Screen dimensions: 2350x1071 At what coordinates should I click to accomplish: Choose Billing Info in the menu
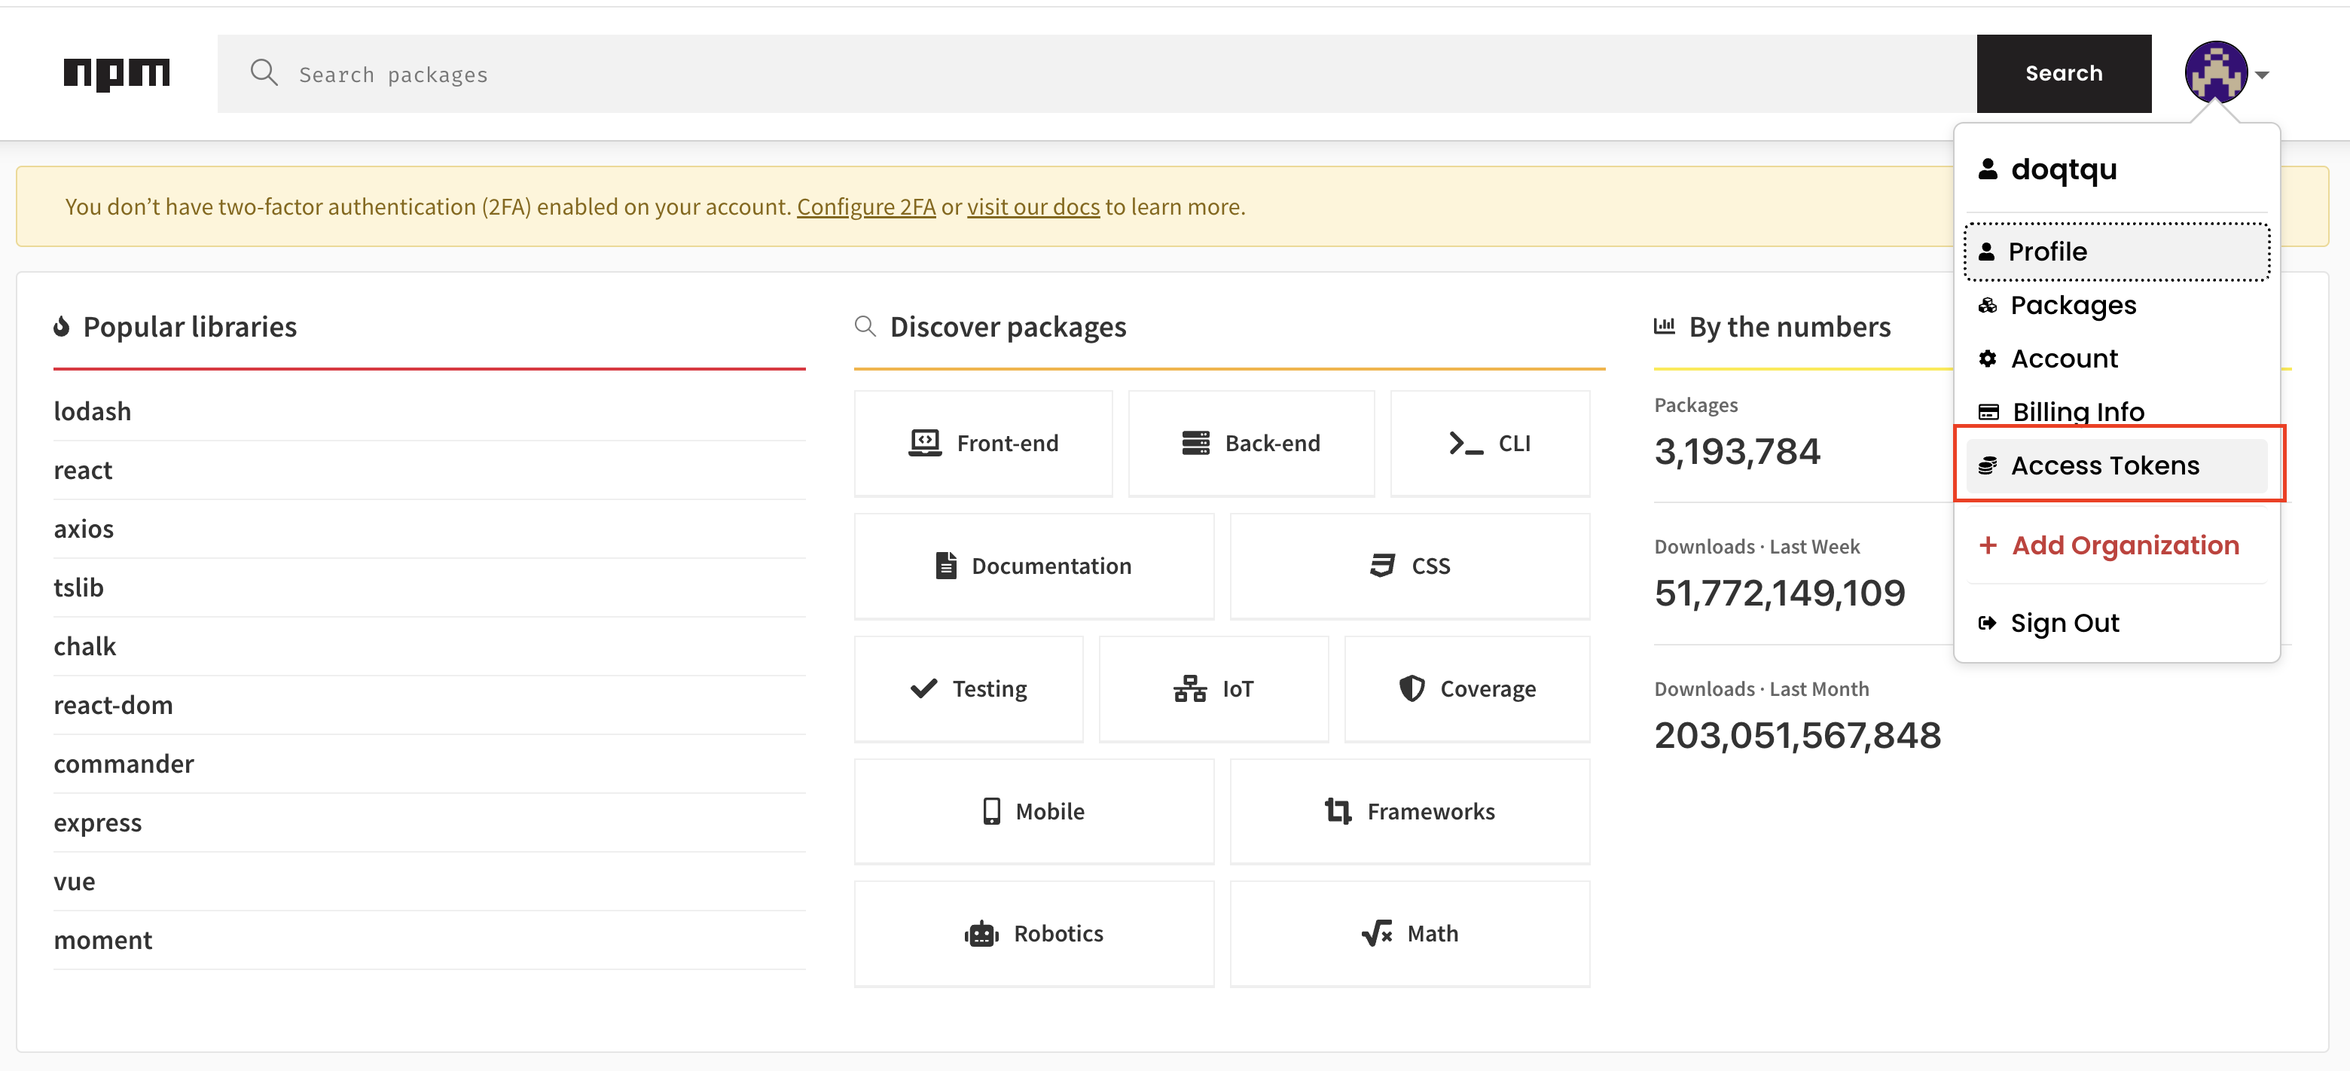click(2077, 411)
